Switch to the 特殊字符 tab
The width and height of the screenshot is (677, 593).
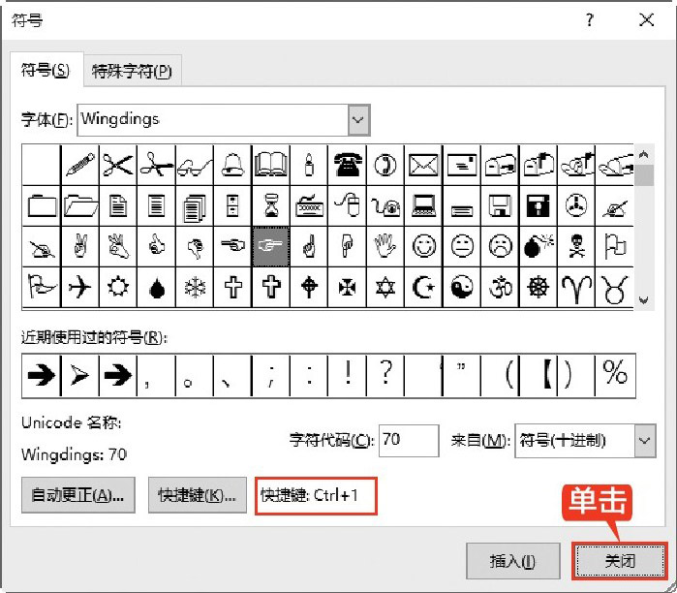(132, 71)
